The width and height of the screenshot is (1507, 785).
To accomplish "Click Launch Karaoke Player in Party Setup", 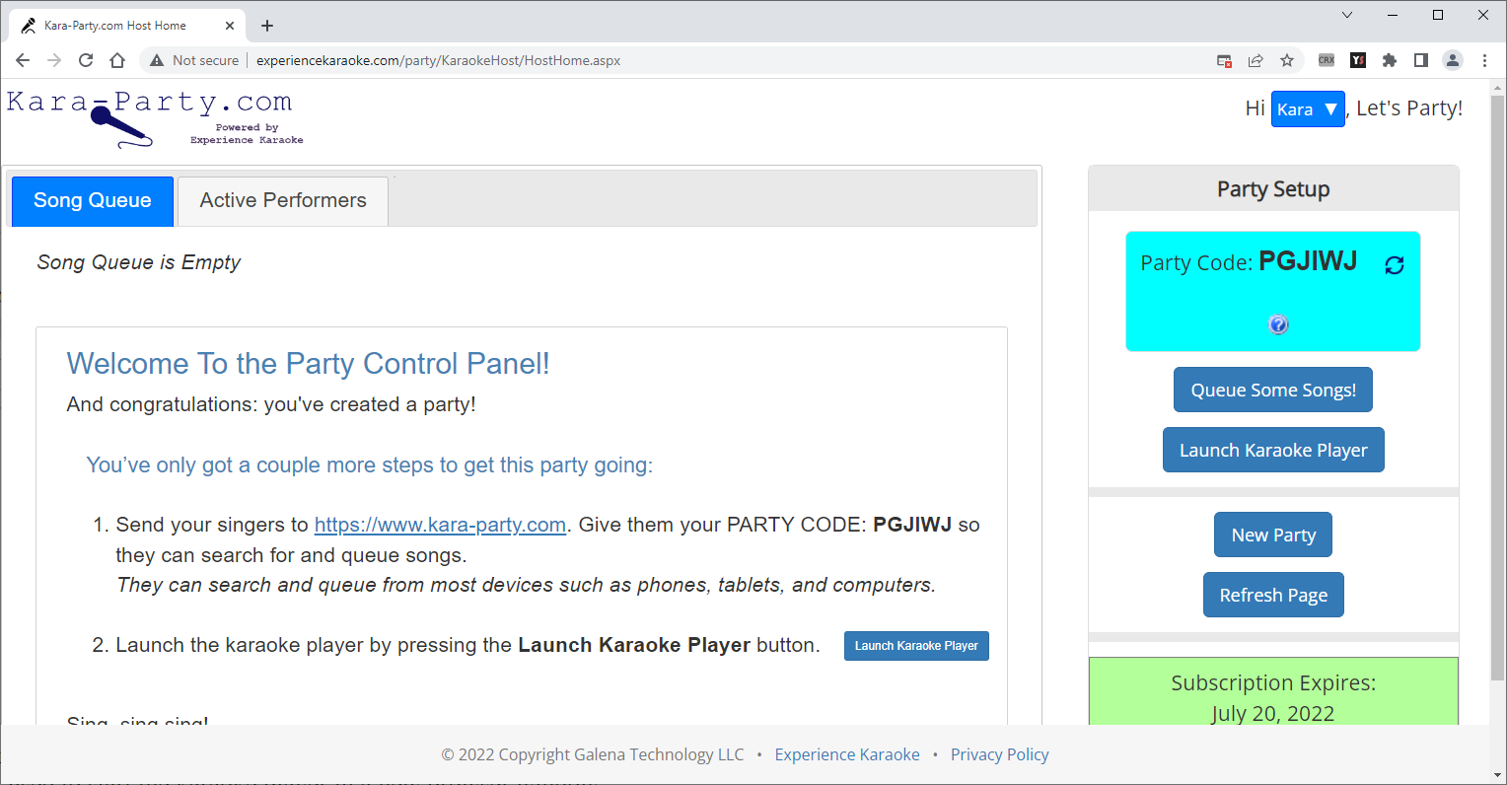I will [x=1273, y=450].
